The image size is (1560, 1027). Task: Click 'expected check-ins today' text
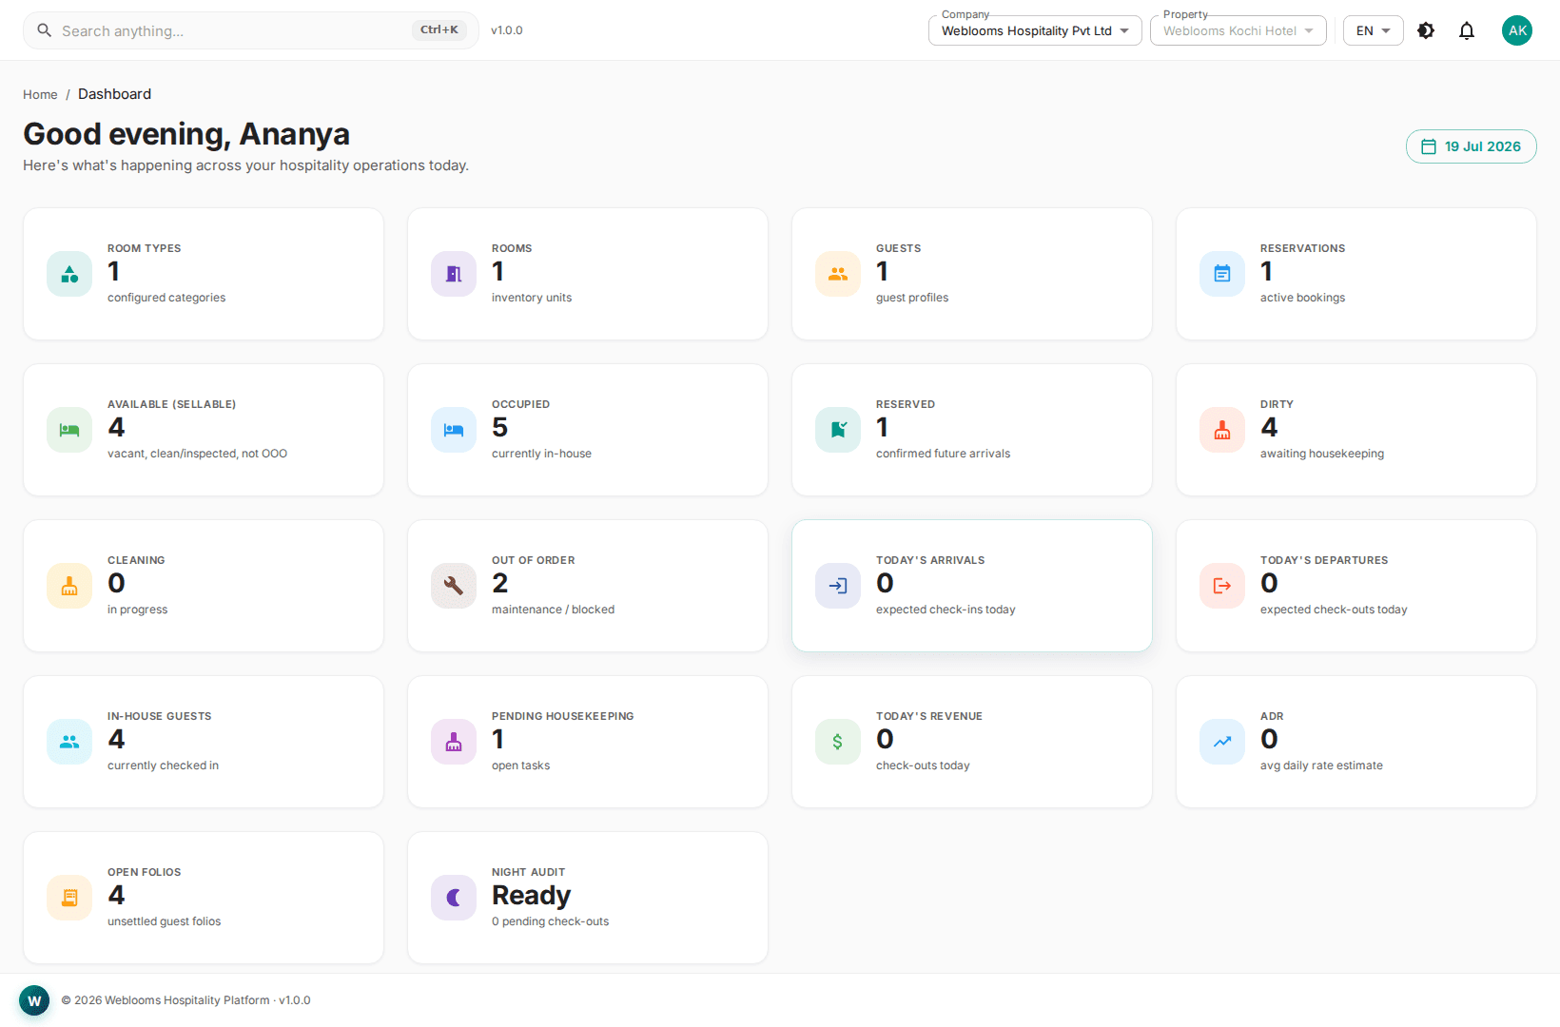[946, 610]
